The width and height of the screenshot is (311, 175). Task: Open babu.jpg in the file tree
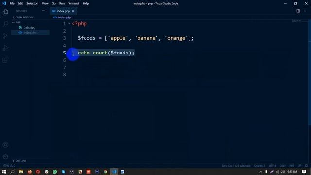point(29,27)
